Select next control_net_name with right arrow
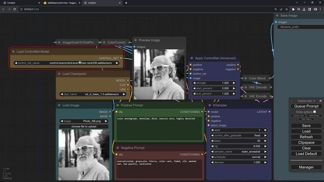This screenshot has width=324, height=182. tap(117, 63)
